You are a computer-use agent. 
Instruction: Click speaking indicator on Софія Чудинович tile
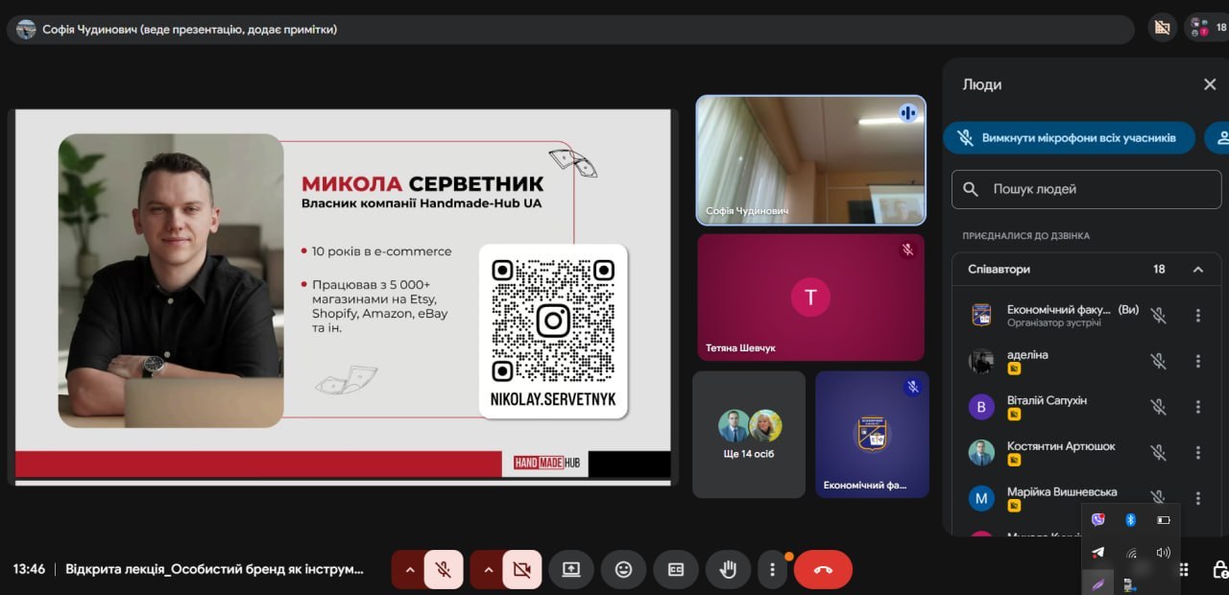point(908,112)
